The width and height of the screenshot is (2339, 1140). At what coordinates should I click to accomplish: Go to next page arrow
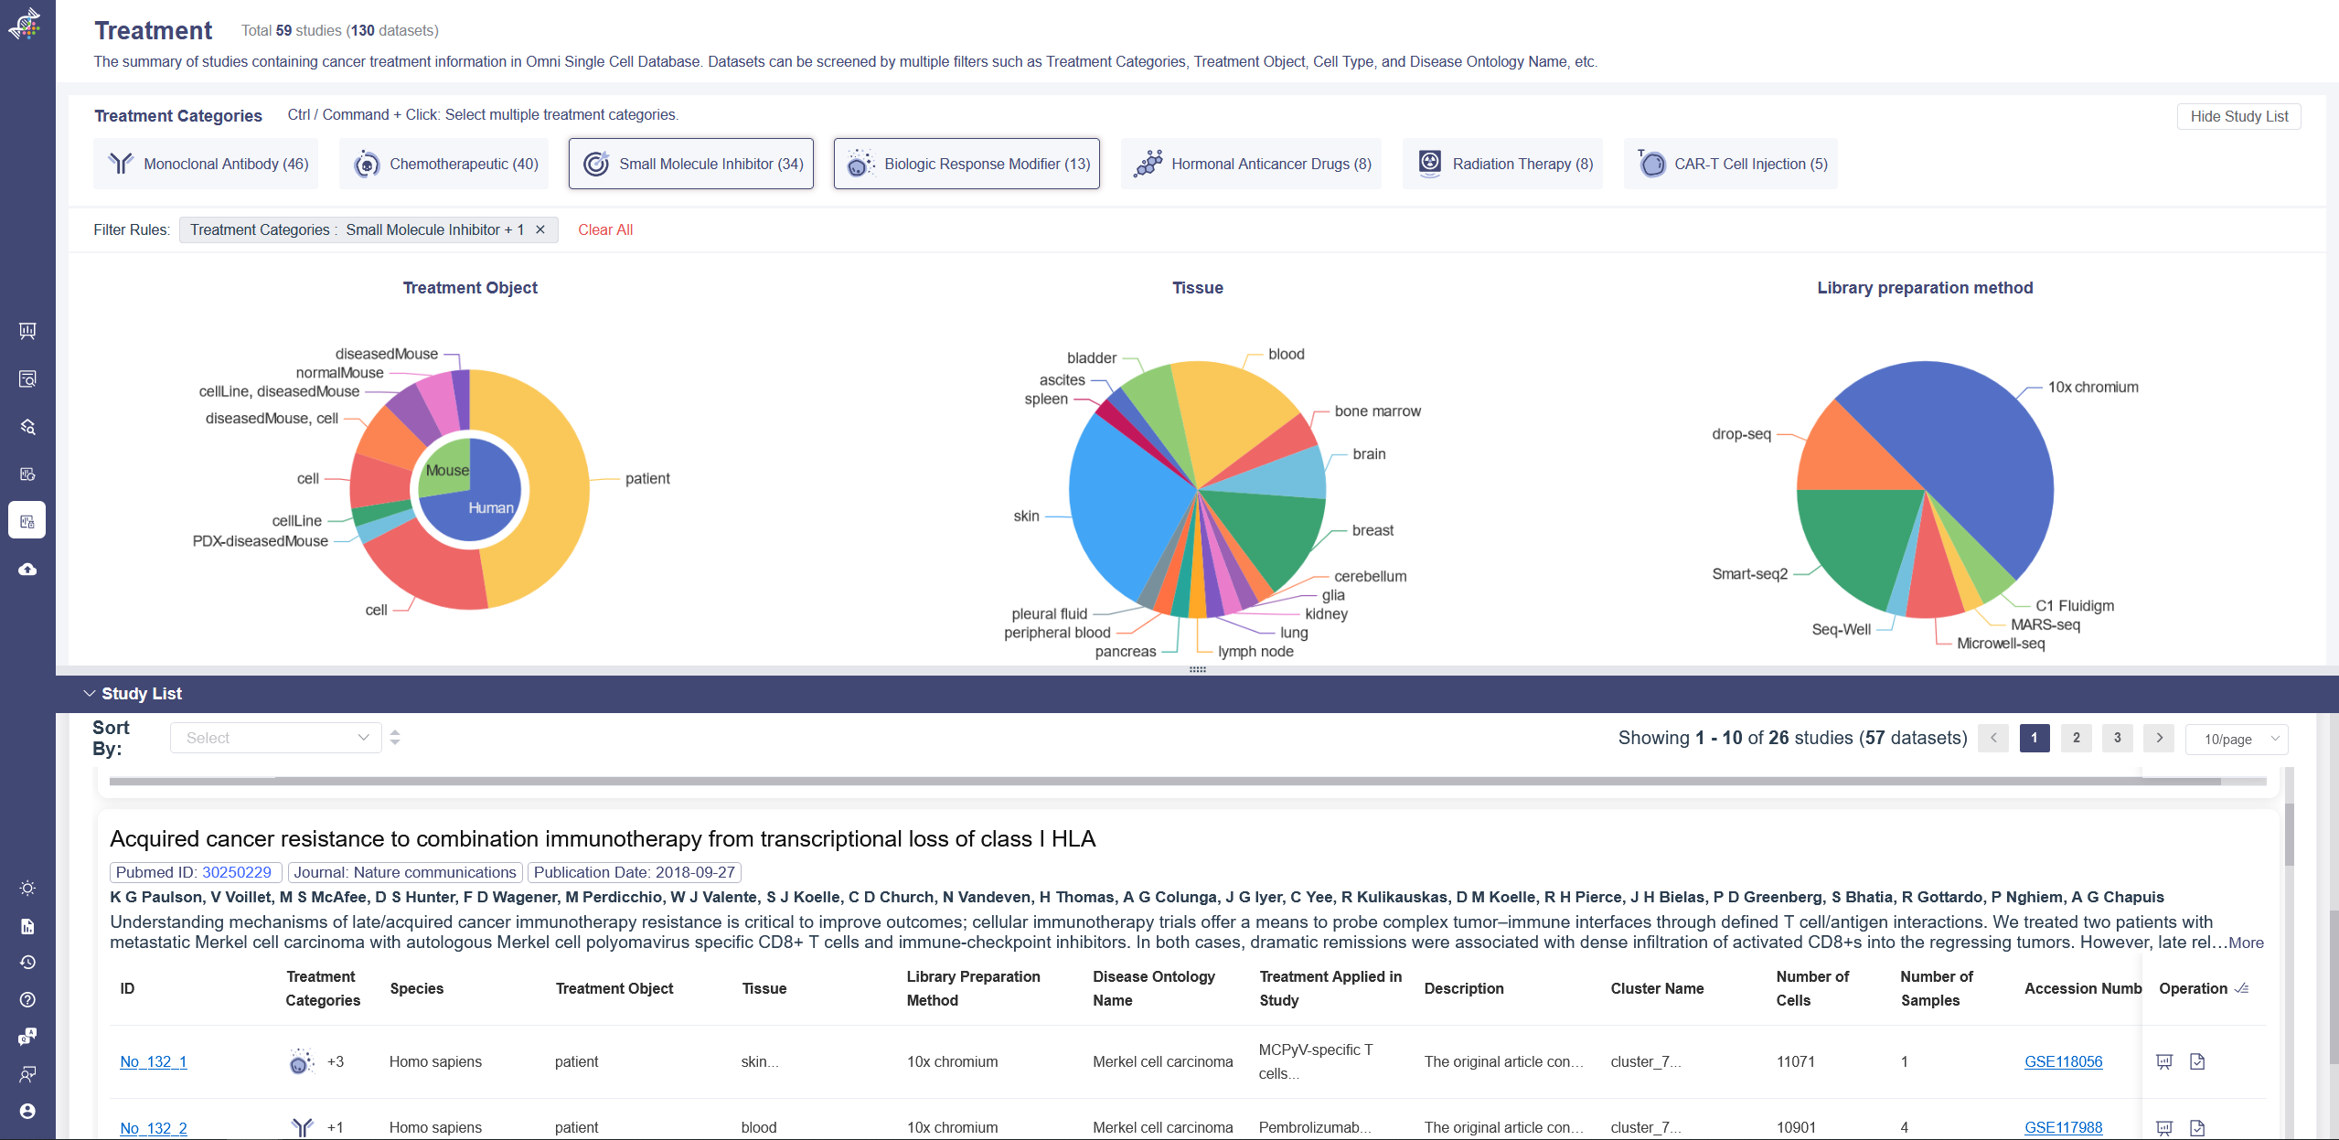[2159, 738]
